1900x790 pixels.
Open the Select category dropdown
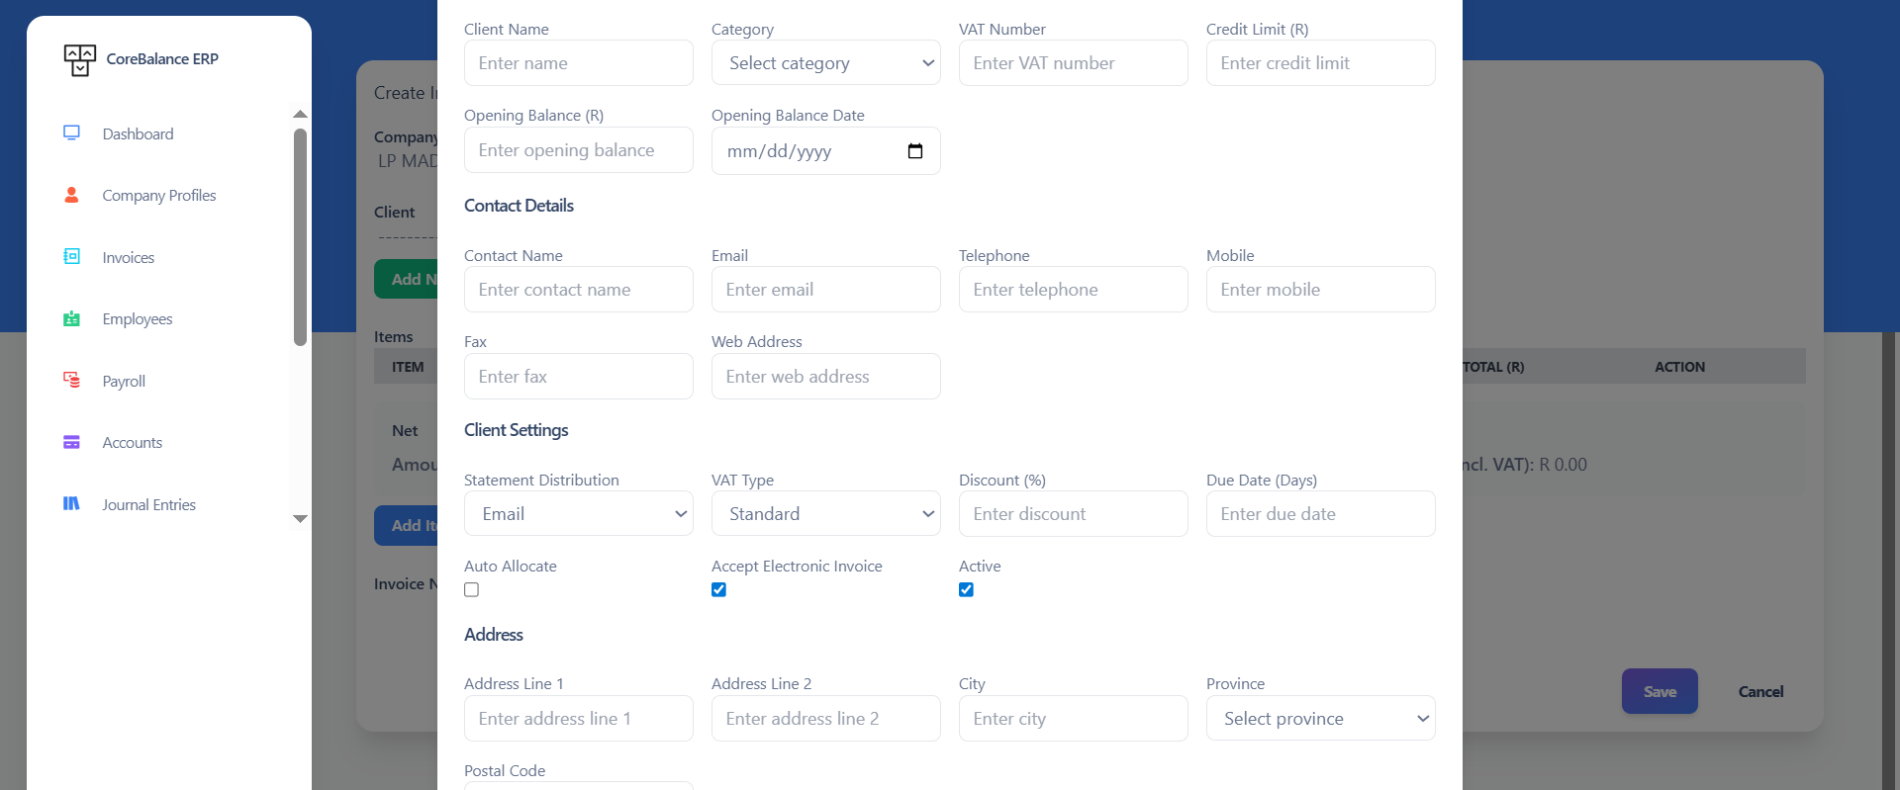click(x=825, y=63)
